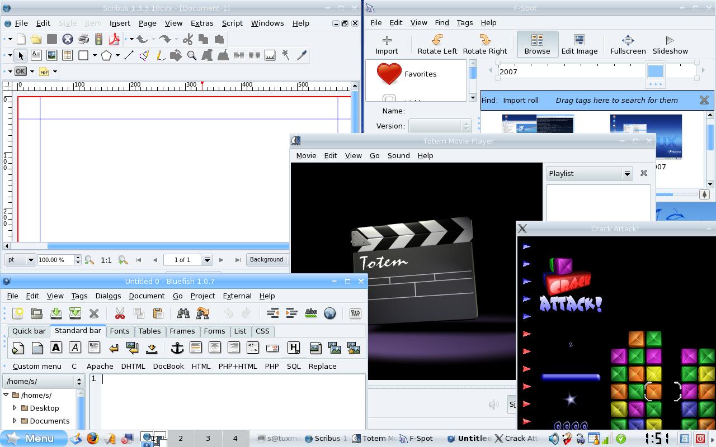Apply bold tag in Bluefish Standard bar
The height and width of the screenshot is (447, 716).
pyautogui.click(x=56, y=348)
